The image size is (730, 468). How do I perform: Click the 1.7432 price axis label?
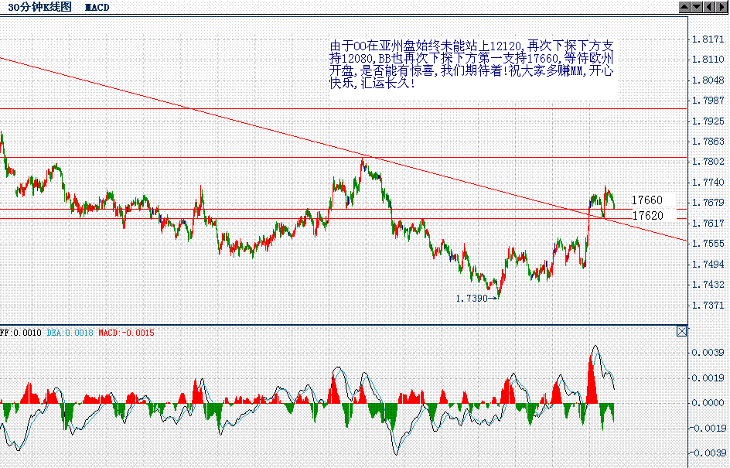pos(708,285)
